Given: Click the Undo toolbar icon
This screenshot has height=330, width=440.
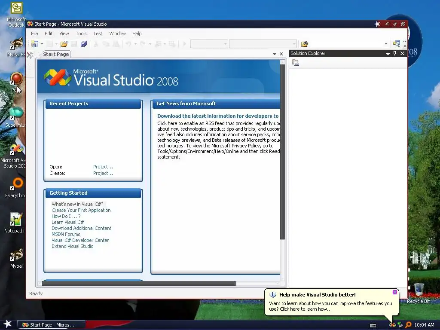Looking at the screenshot, I should coord(128,44).
